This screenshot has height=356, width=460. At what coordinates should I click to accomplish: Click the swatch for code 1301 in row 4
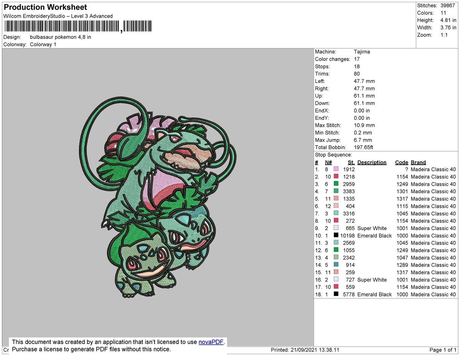(336, 191)
